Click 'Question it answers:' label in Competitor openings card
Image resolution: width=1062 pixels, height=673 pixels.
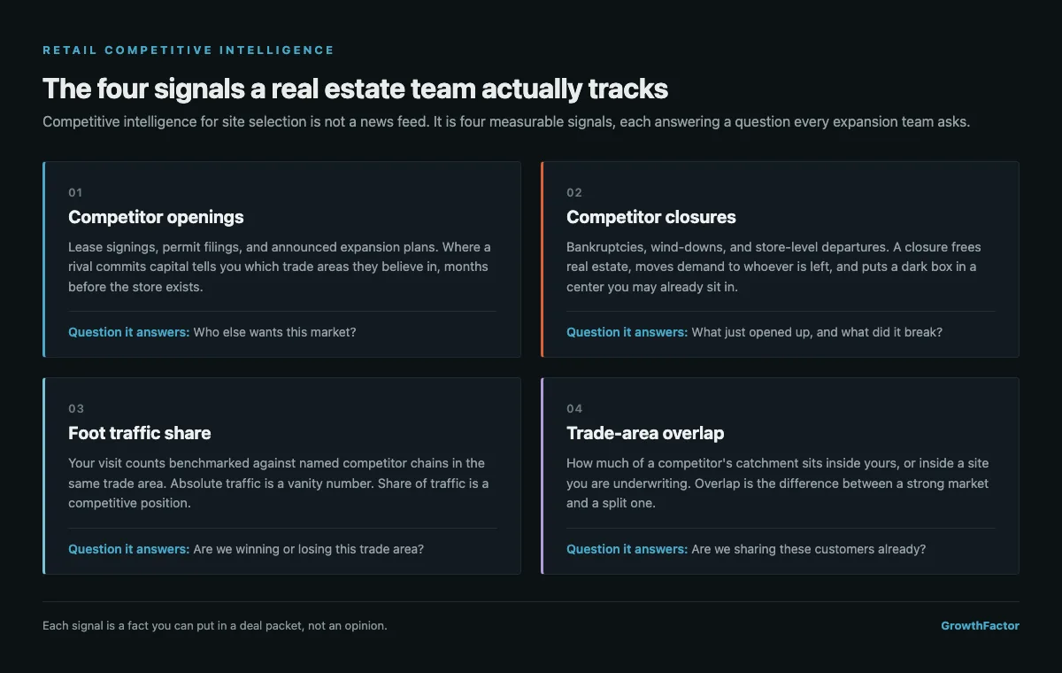tap(129, 332)
